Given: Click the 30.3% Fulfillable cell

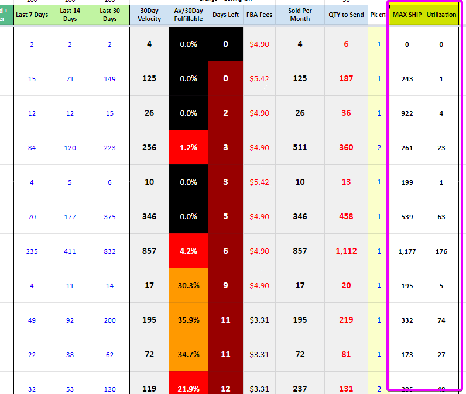Looking at the screenshot, I should 189,285.
